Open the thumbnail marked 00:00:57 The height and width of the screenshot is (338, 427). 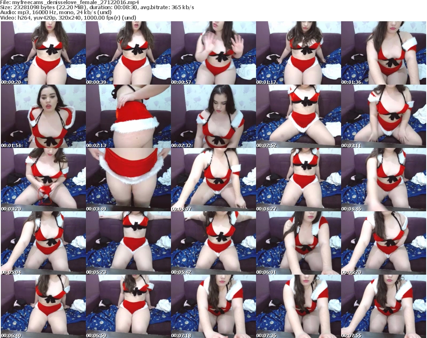click(213, 53)
